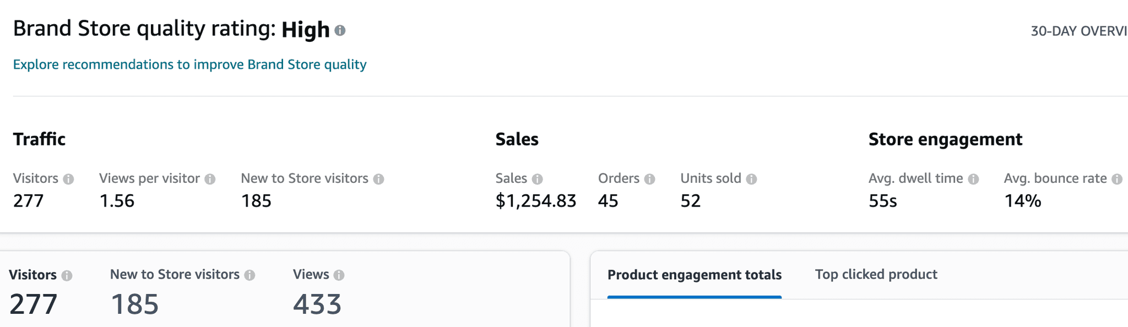The height and width of the screenshot is (327, 1128).
Task: Click the Visitors info icon under Traffic
Action: coord(68,178)
